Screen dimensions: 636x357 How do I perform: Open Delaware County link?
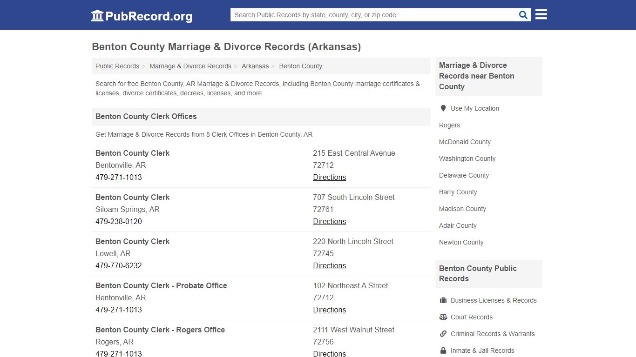tap(464, 175)
